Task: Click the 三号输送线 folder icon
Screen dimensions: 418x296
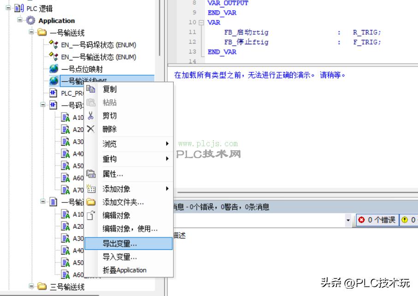Action: (x=42, y=286)
